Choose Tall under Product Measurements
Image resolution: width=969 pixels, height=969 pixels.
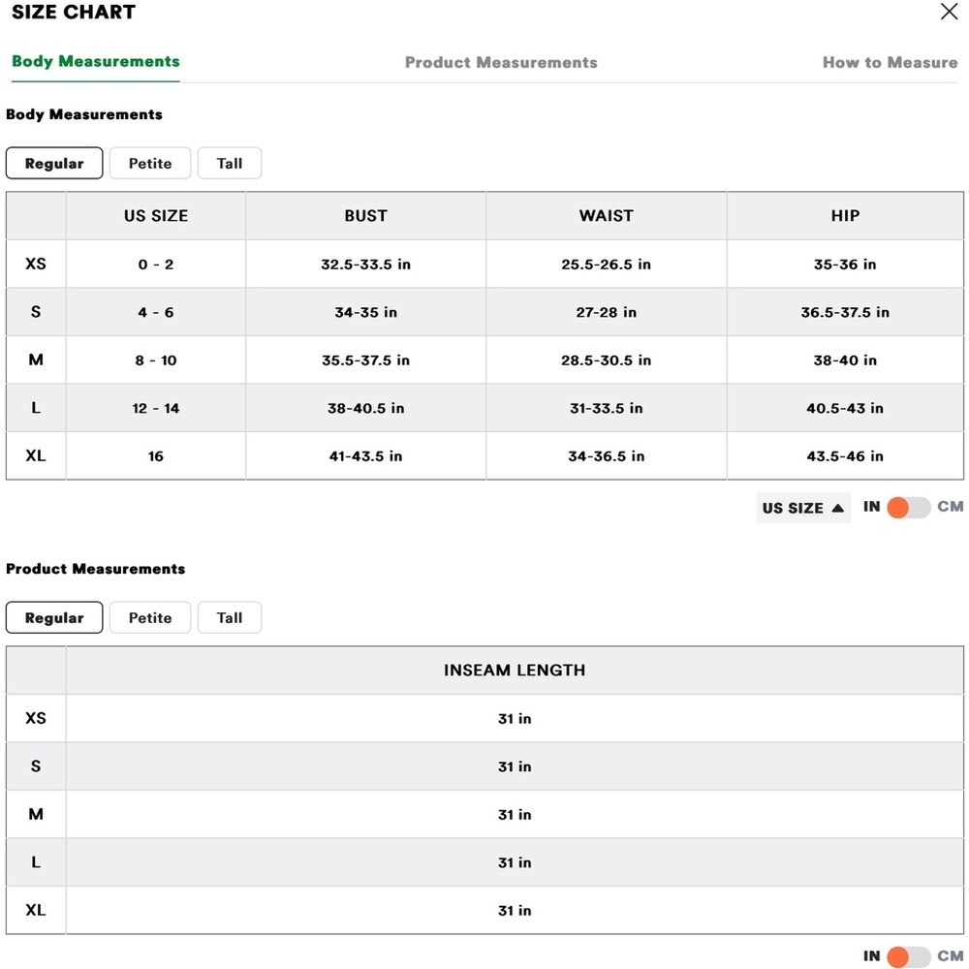tap(230, 617)
